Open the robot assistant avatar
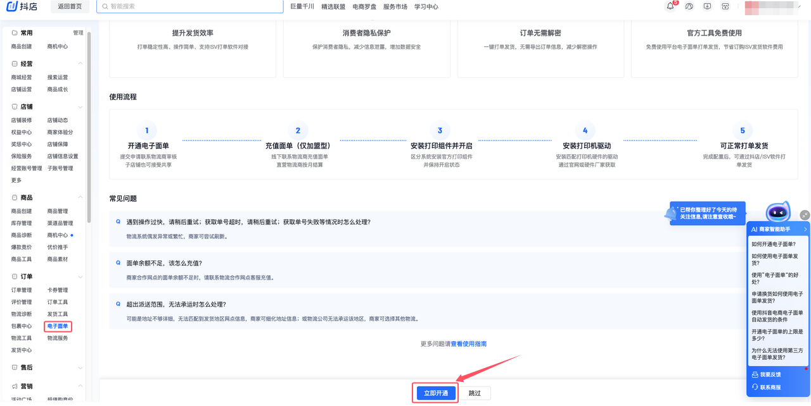Viewport: 811px width, 406px height. (x=778, y=212)
